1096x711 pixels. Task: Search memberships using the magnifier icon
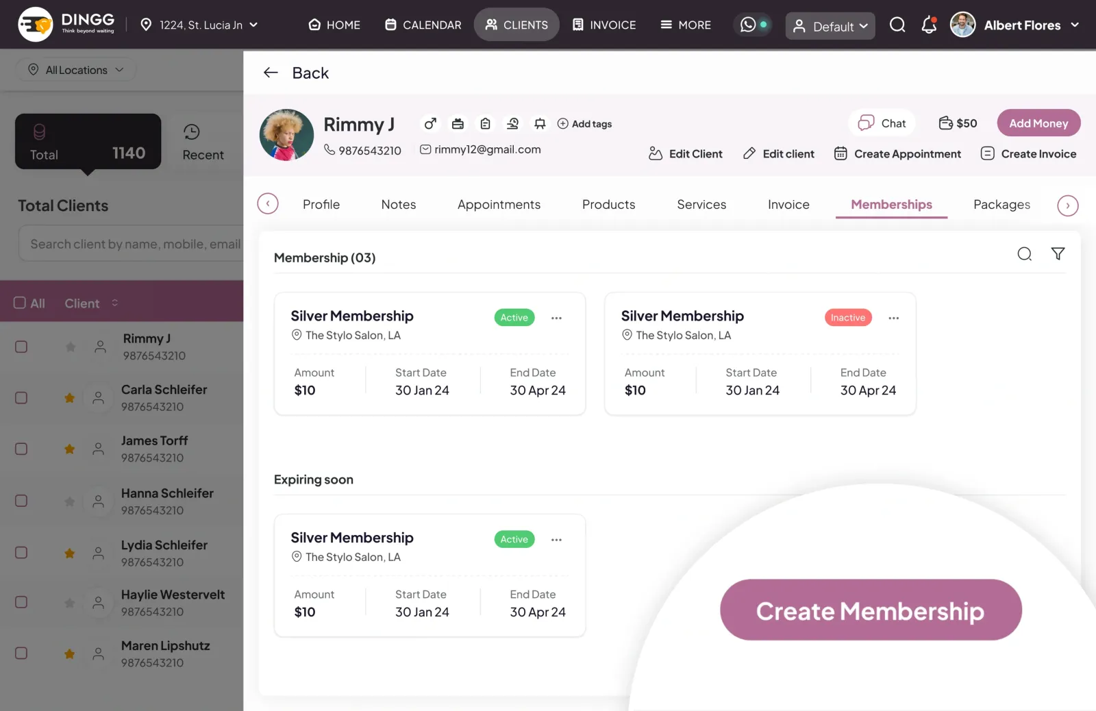pos(1025,254)
